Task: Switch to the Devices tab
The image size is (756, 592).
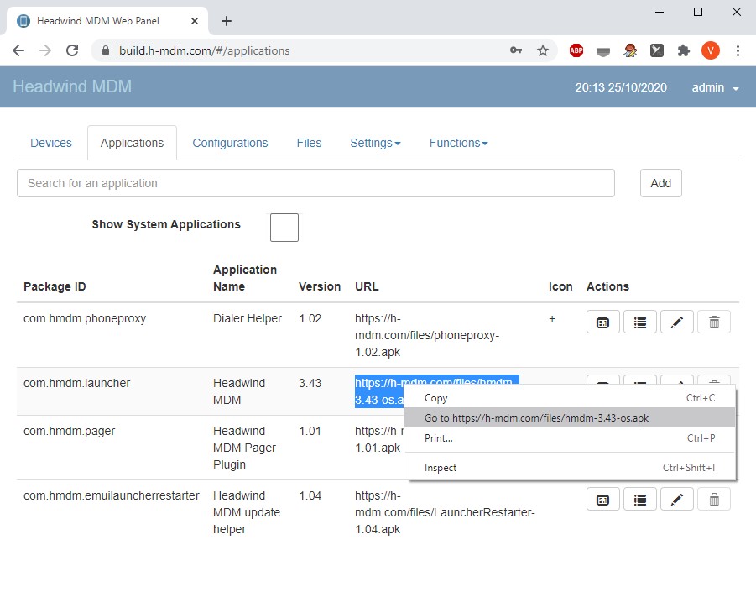Action: [x=51, y=143]
